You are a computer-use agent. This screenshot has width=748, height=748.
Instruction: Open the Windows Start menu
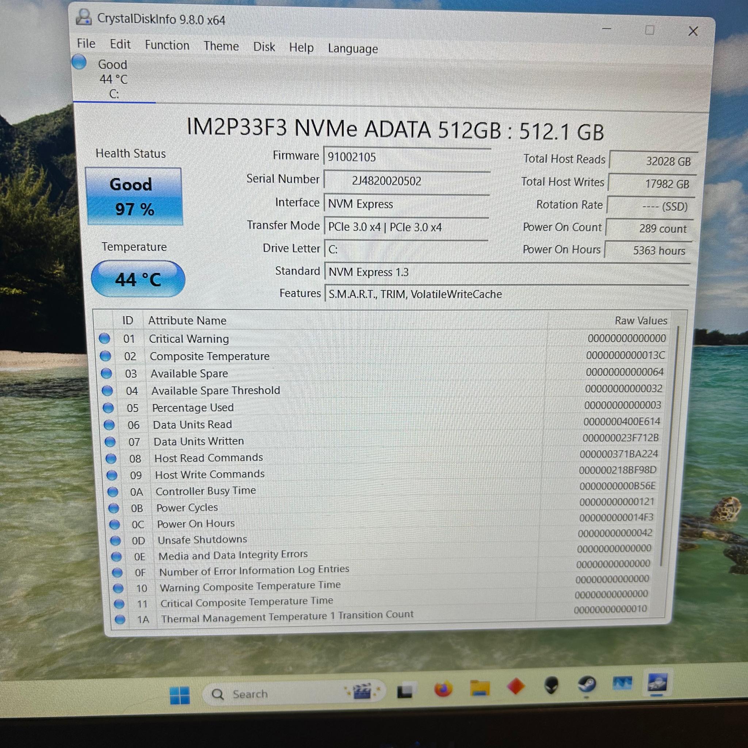(180, 695)
